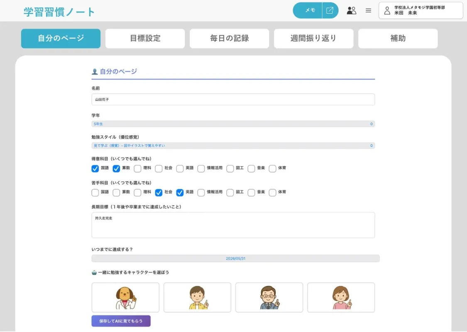
Task: Switch to the 目標設定 tab
Action: [x=145, y=38]
